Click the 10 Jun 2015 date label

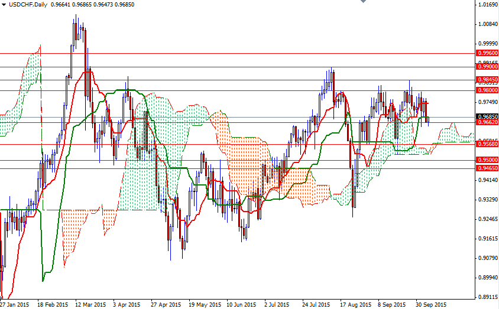point(241,305)
